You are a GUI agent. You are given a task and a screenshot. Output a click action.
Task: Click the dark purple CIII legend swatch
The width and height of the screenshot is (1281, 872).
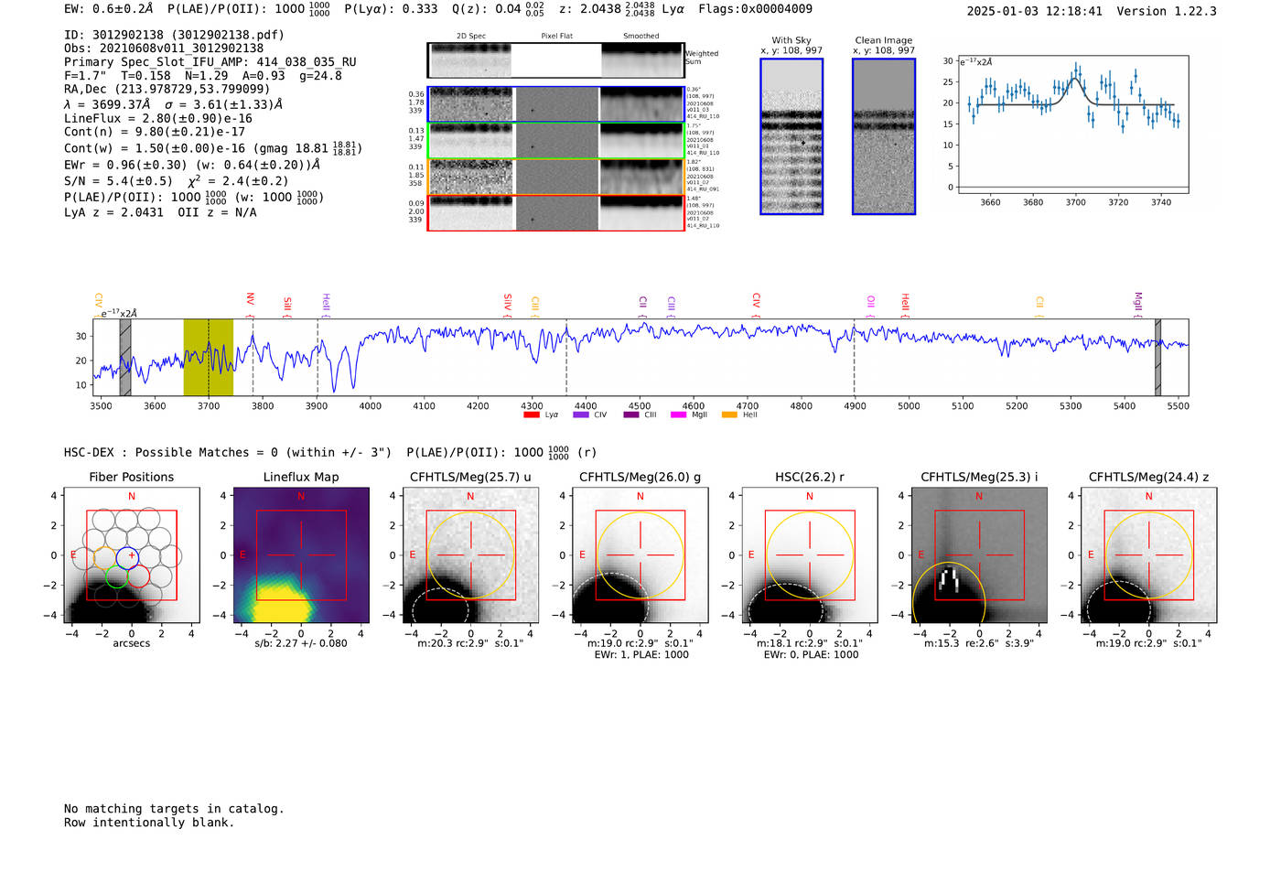(x=630, y=415)
